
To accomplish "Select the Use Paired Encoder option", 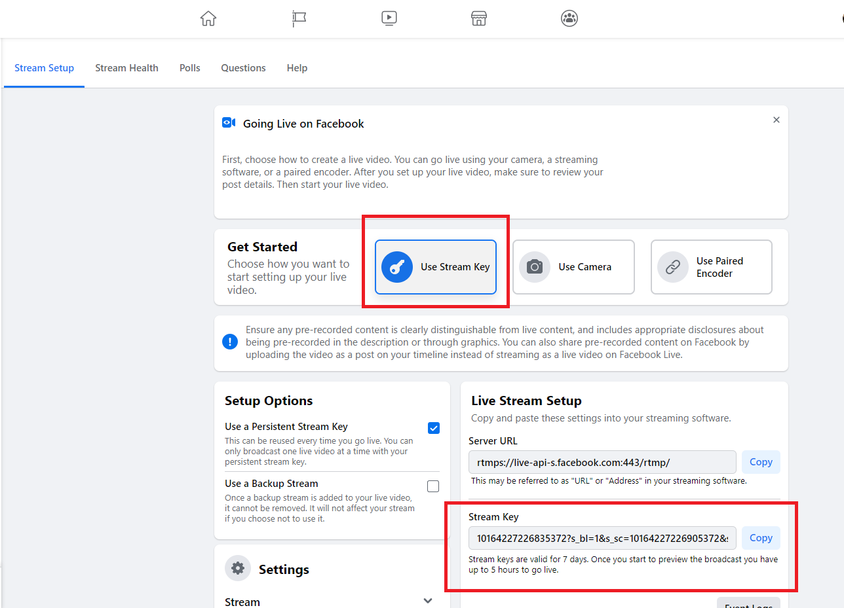I will pos(712,267).
